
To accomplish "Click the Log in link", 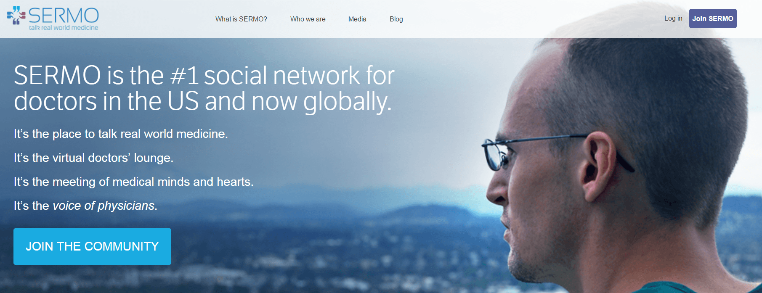I will pyautogui.click(x=673, y=18).
